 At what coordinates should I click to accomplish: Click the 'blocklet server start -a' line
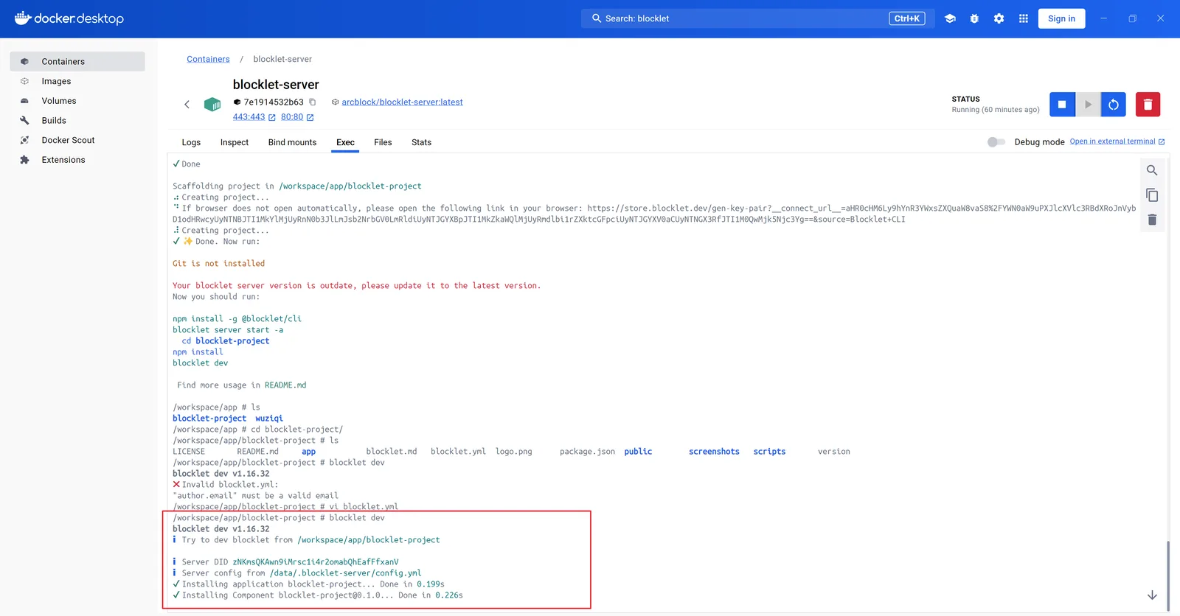pyautogui.click(x=228, y=330)
